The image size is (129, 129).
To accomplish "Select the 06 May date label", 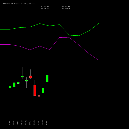I will [x=34, y=123].
